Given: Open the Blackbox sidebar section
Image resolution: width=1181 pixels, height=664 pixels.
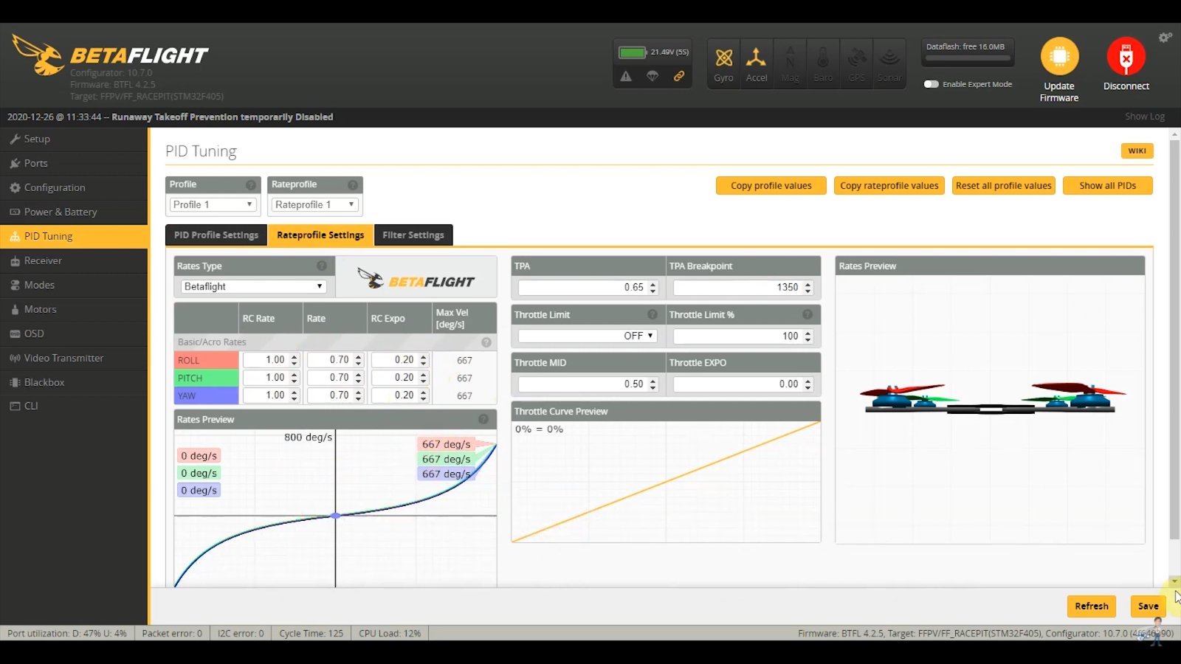Looking at the screenshot, I should point(74,382).
